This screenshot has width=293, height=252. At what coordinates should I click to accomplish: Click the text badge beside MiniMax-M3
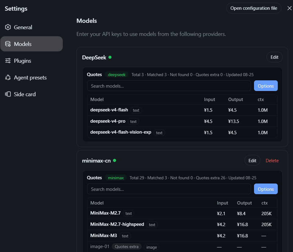click(125, 236)
